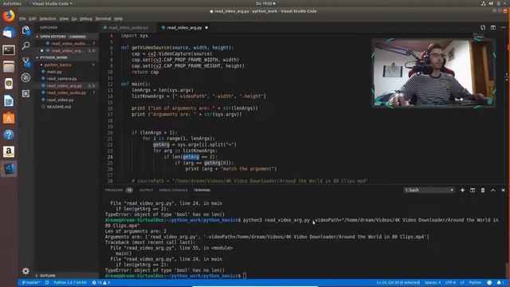Viewport: 510px width, 287px height.
Task: Open the Extensions view in activity bar
Action: coord(25,93)
